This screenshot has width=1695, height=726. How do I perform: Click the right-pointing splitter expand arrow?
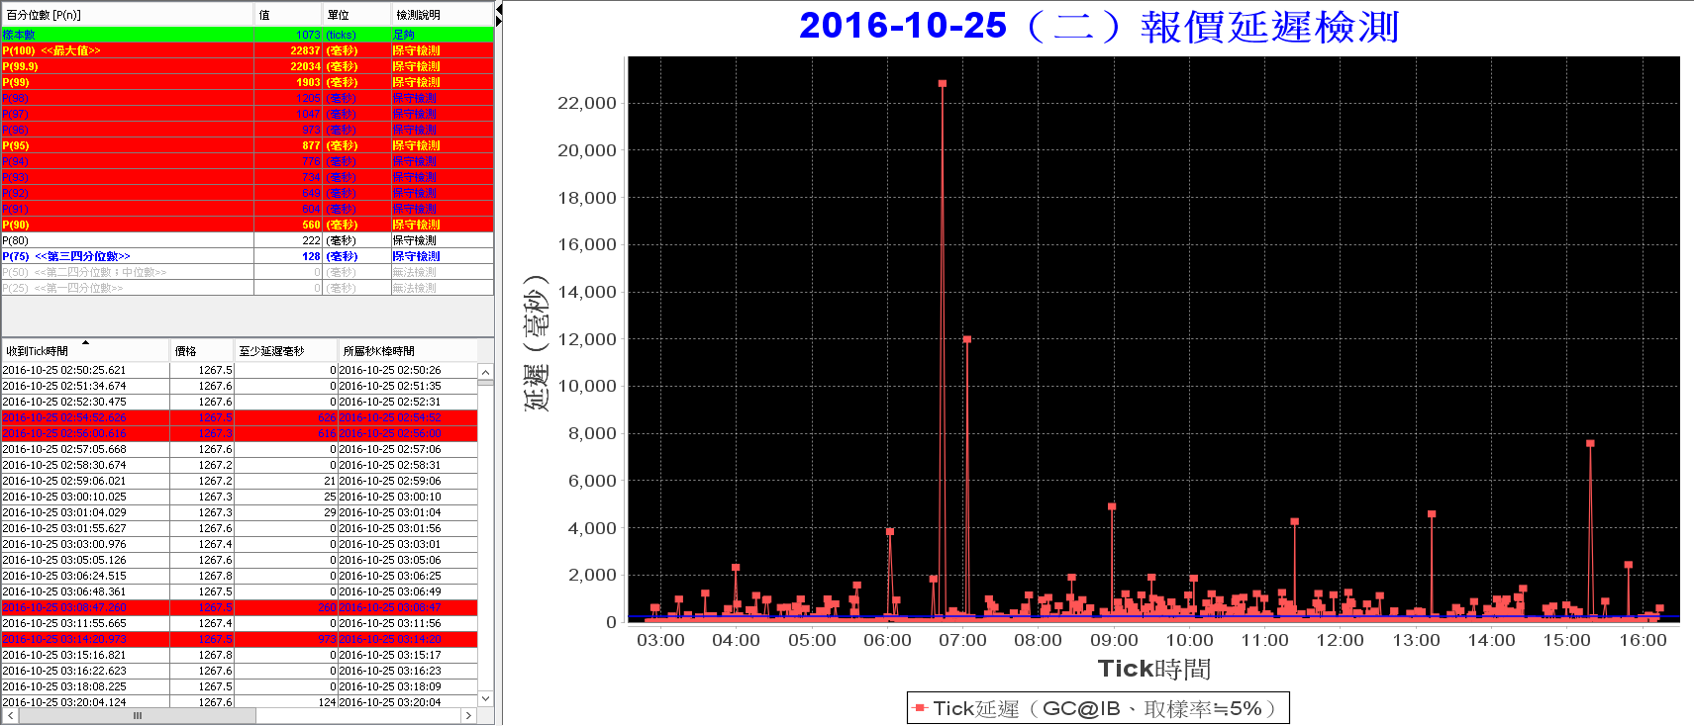click(x=499, y=23)
